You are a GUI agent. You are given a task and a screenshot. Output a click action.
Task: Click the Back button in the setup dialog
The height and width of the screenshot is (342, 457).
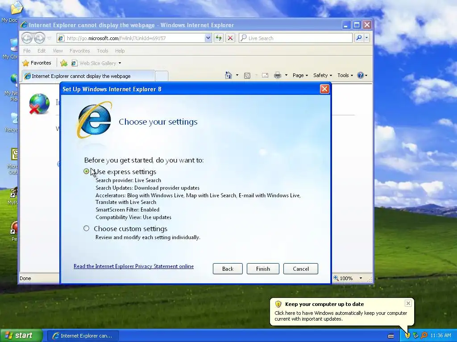pos(228,269)
